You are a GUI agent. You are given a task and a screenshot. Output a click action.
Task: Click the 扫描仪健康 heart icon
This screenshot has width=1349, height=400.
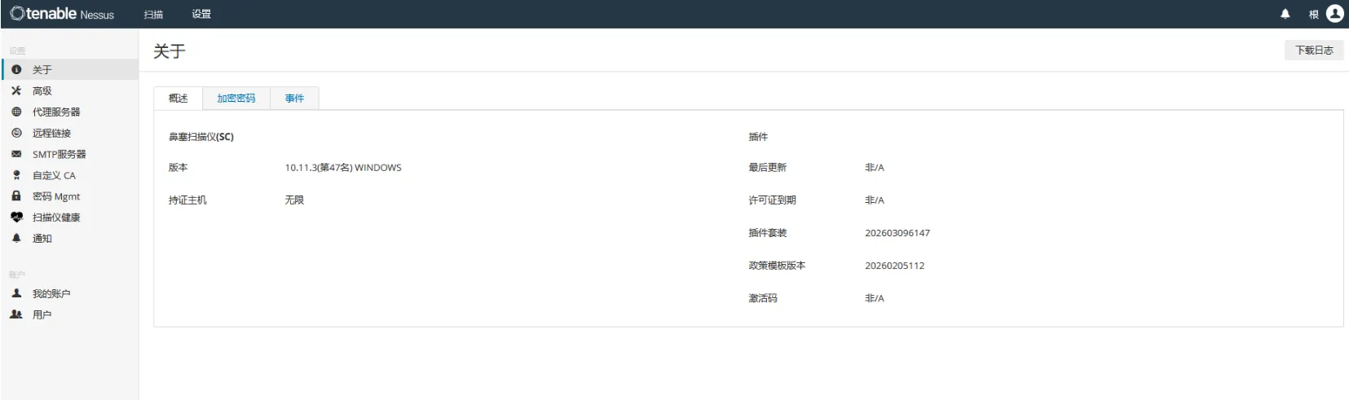click(16, 218)
